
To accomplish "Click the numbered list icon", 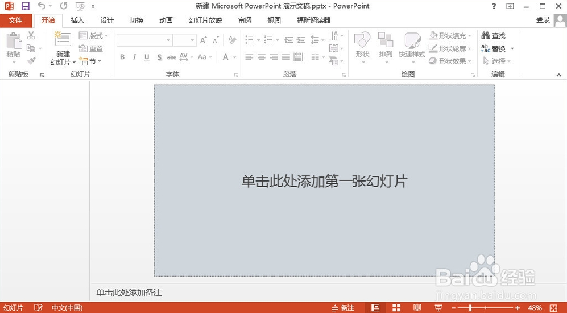I will (x=268, y=39).
